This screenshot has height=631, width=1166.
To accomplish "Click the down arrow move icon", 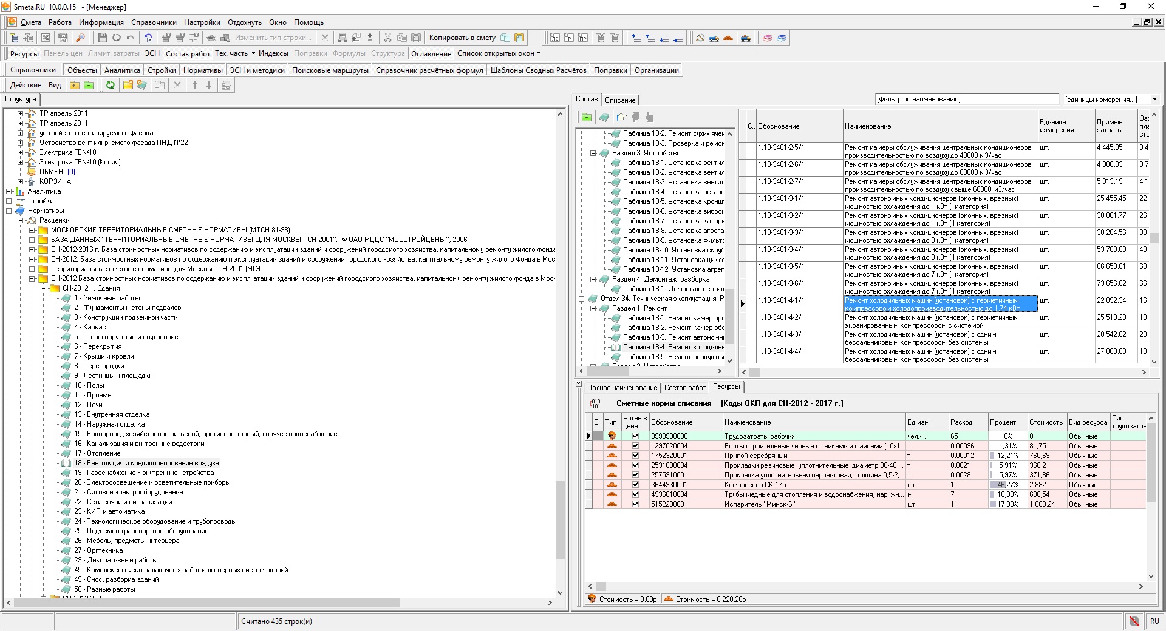I will point(209,85).
